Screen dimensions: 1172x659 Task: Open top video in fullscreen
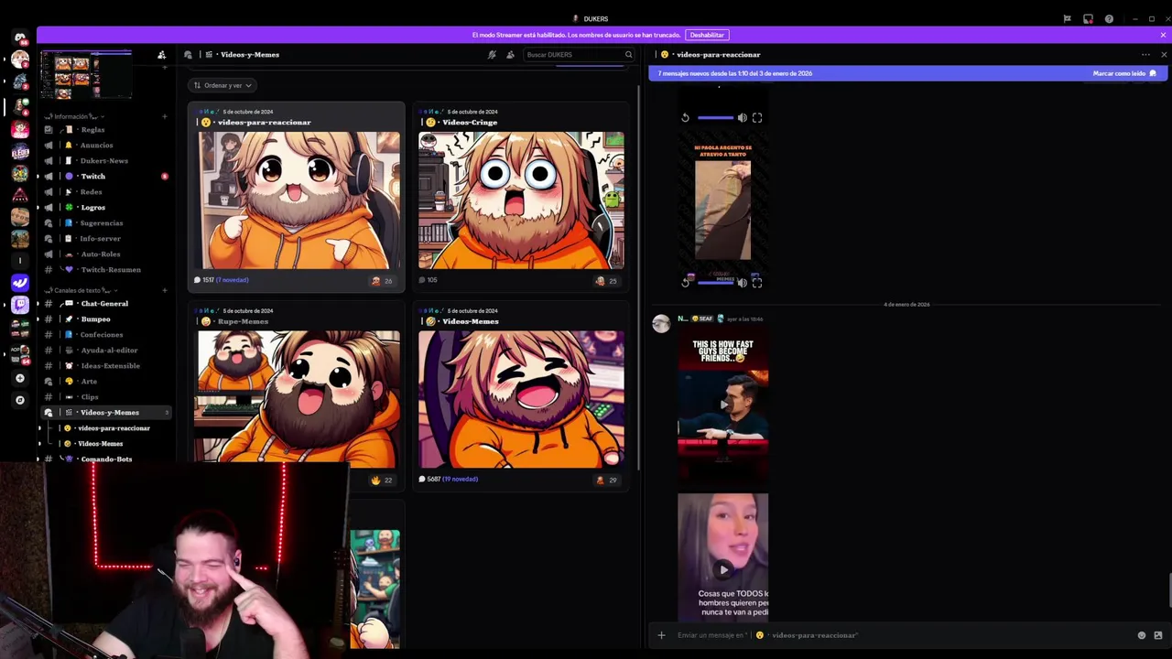click(x=757, y=117)
